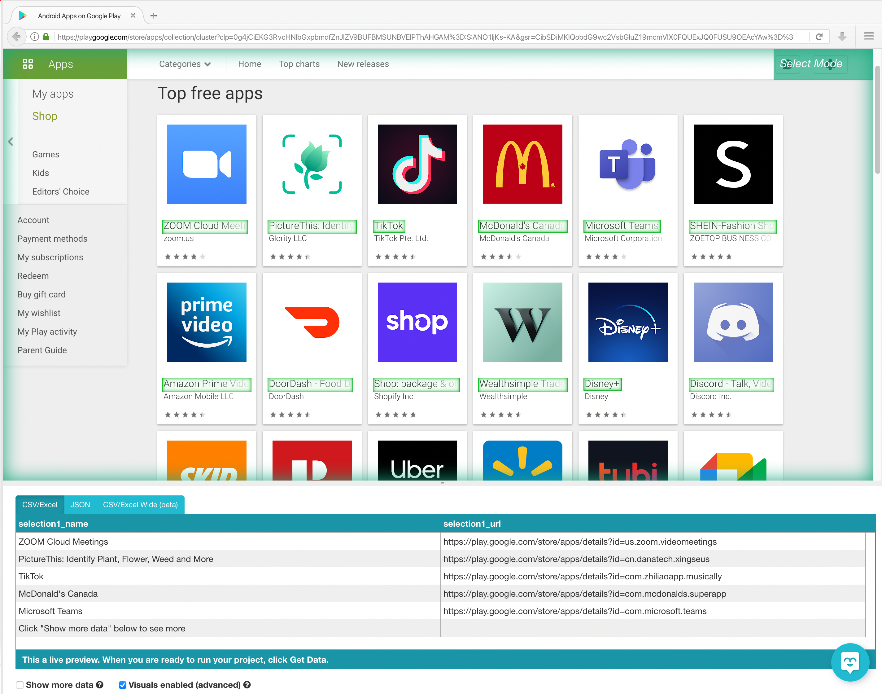
Task: Open My wishlist
Action: click(x=39, y=313)
